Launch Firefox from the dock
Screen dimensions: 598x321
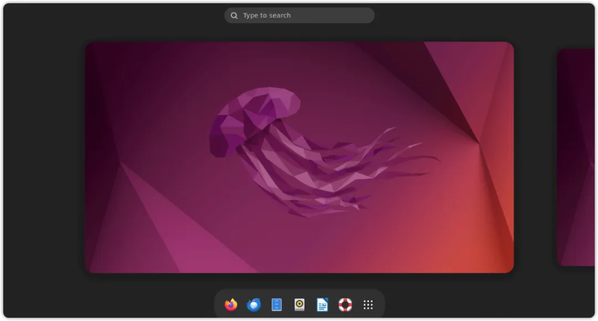coord(231,304)
